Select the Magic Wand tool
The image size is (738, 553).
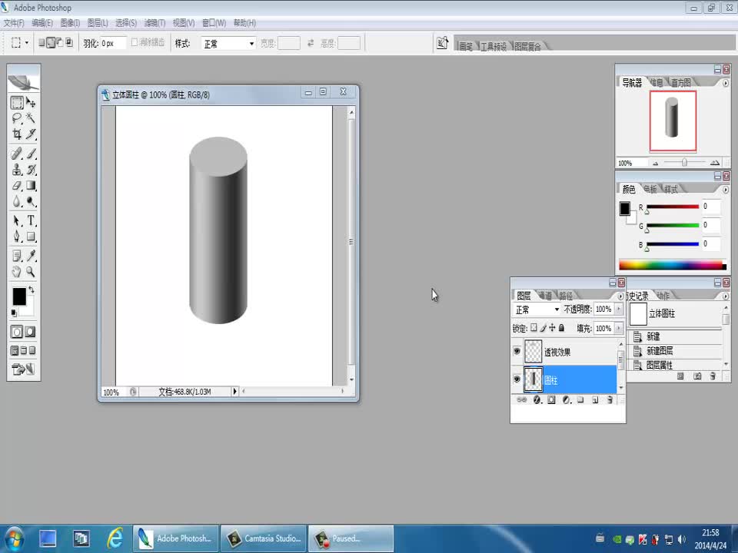[32, 118]
